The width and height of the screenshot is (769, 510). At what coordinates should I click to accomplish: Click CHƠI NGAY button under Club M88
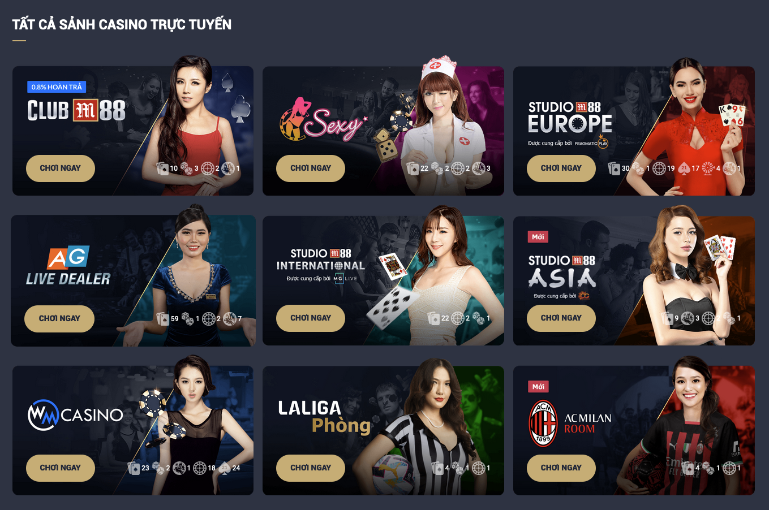(x=61, y=168)
